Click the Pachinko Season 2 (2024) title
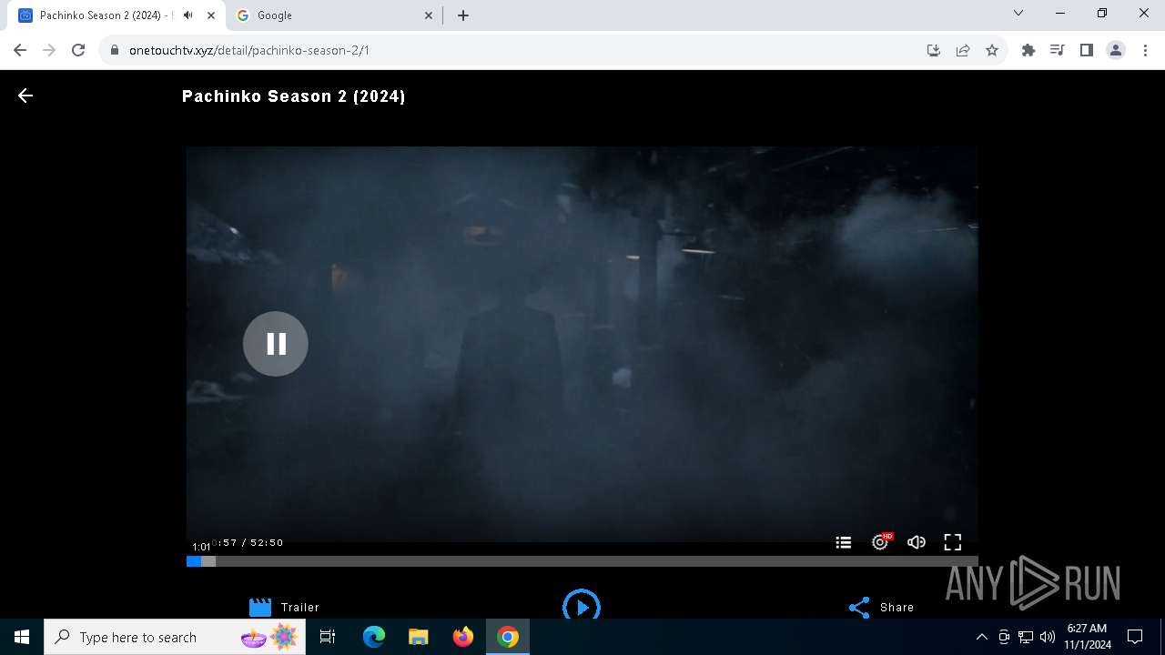 [x=294, y=96]
